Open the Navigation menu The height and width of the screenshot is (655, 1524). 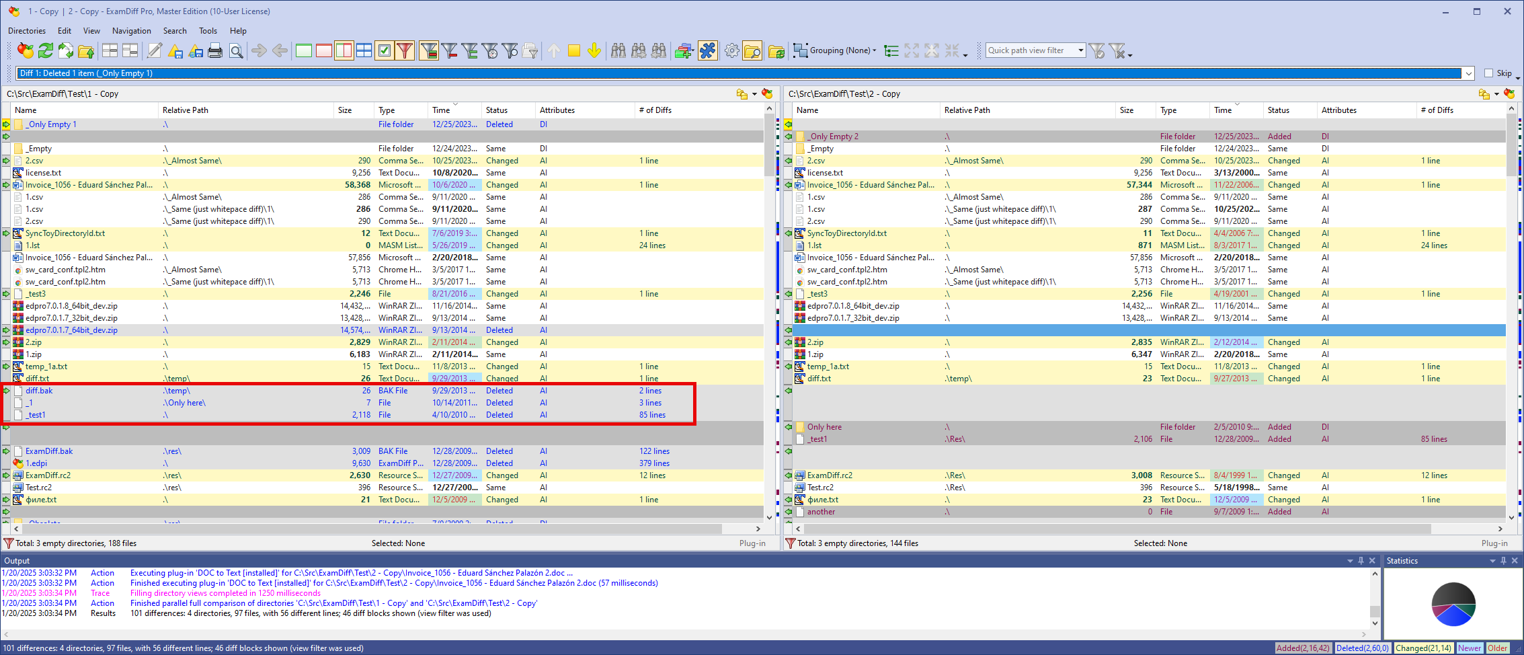132,31
